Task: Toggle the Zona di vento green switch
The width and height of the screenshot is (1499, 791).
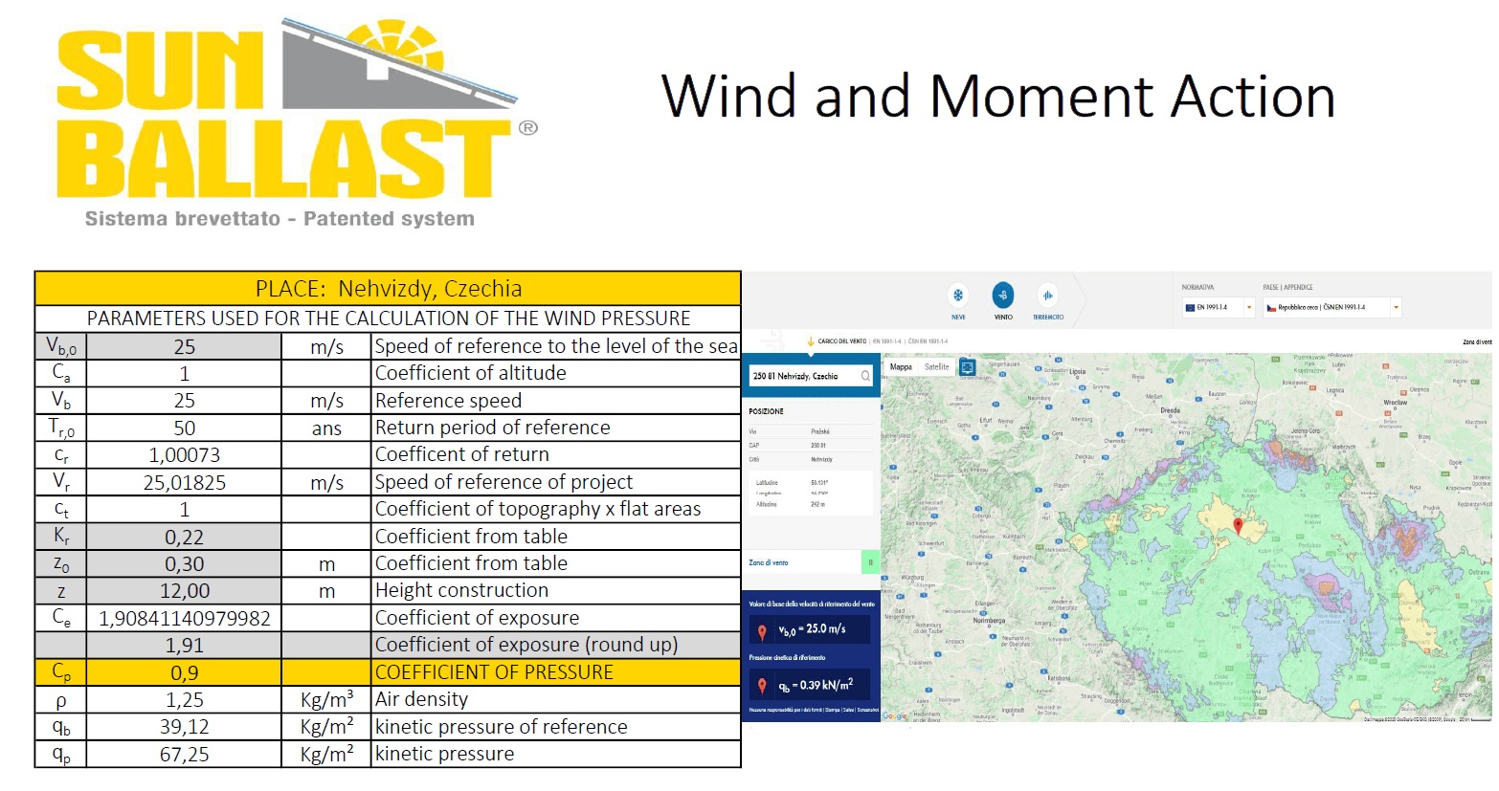Action: (870, 562)
